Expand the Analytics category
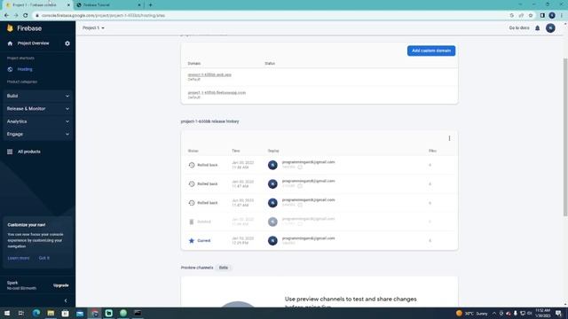This screenshot has width=568, height=319. 37,121
